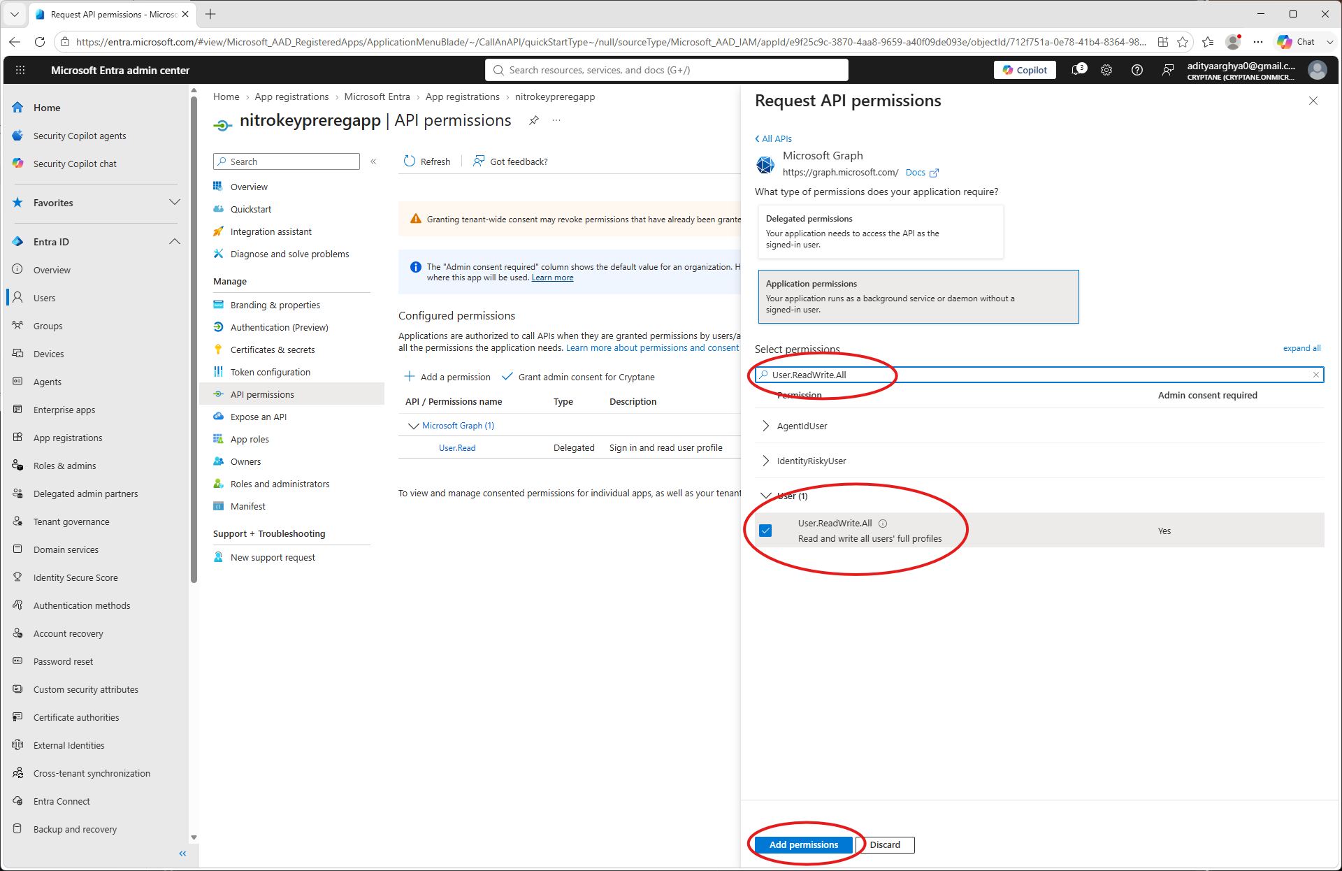Open the Help question mark icon
The height and width of the screenshot is (871, 1342).
click(x=1137, y=70)
